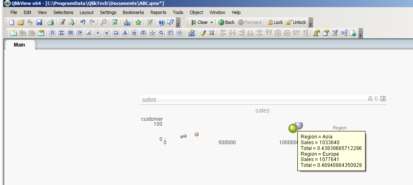The height and width of the screenshot is (185, 413).
Task: Select the green Asia bubble in chart
Action: (293, 128)
